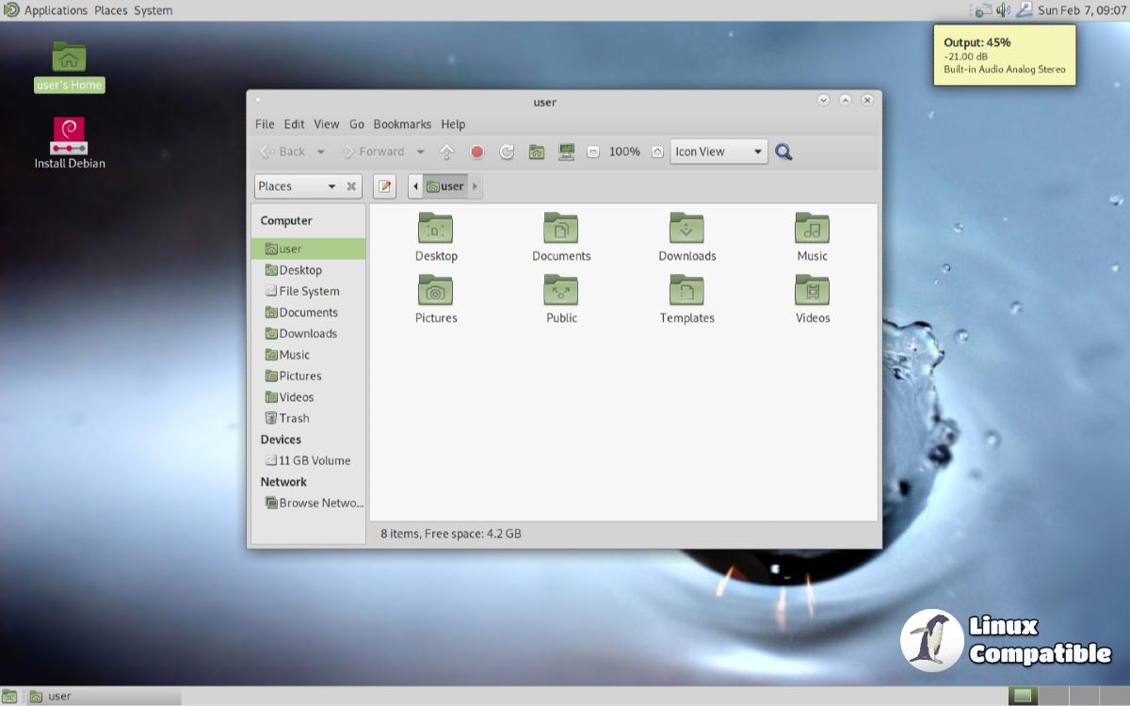Click the magnifier Search icon
1130x706 pixels.
[x=783, y=152]
